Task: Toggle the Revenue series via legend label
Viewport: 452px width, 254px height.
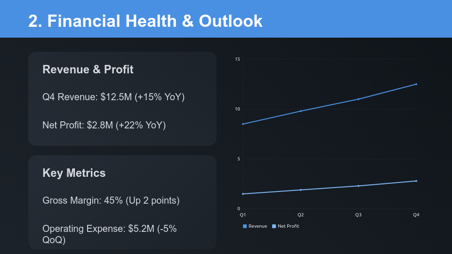Action: tap(258, 226)
